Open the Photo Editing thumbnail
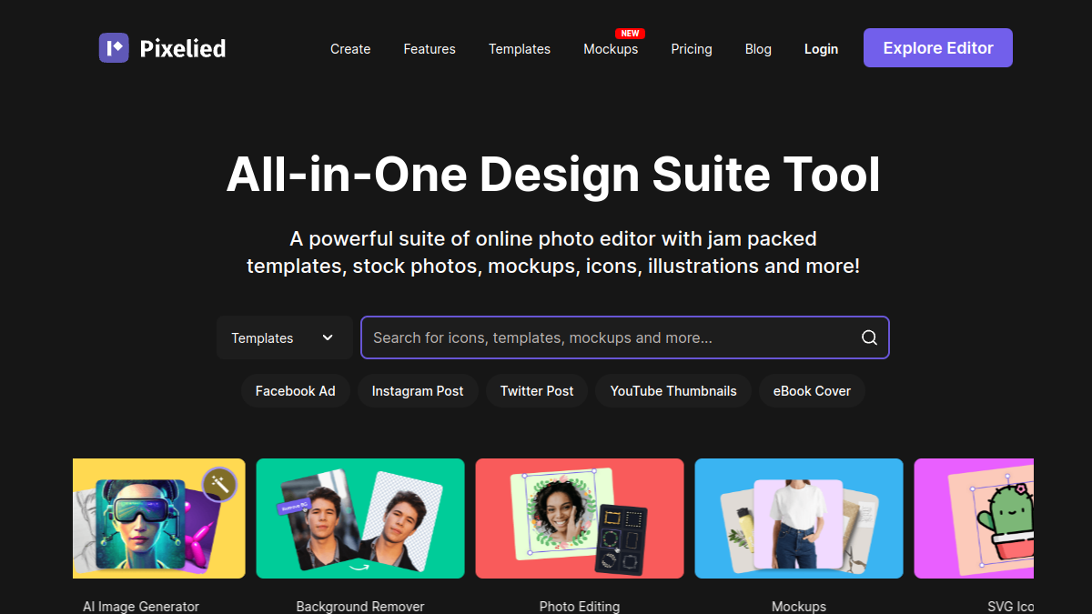This screenshot has width=1092, height=614. click(x=580, y=518)
